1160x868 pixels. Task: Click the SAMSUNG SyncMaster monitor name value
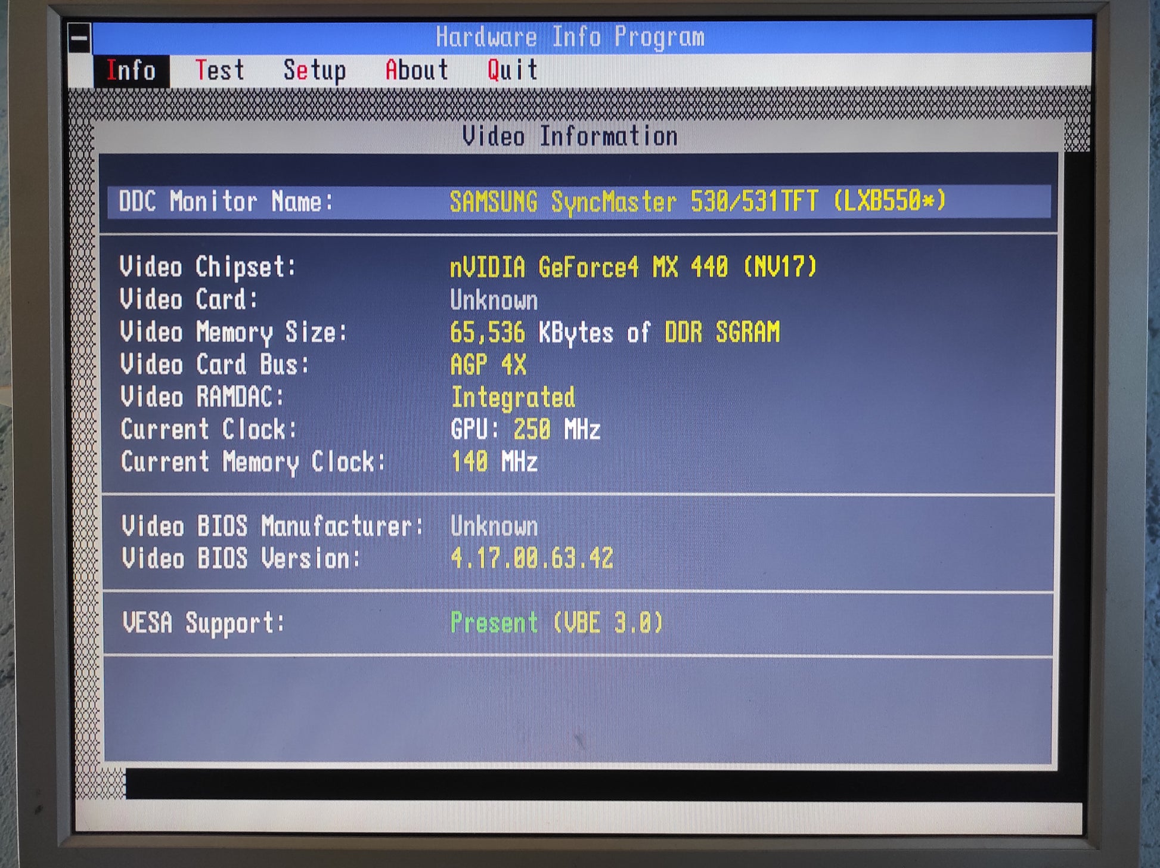pyautogui.click(x=697, y=202)
